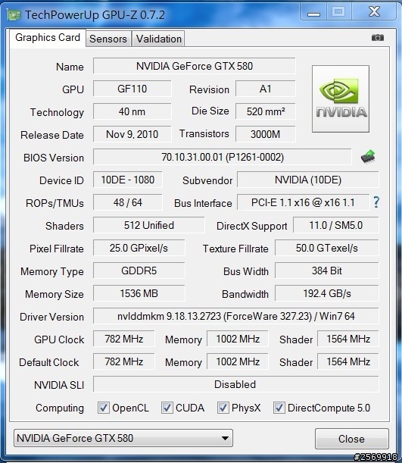Click the Default Clock field 782 MHz
This screenshot has width=402, height=463.
124,361
